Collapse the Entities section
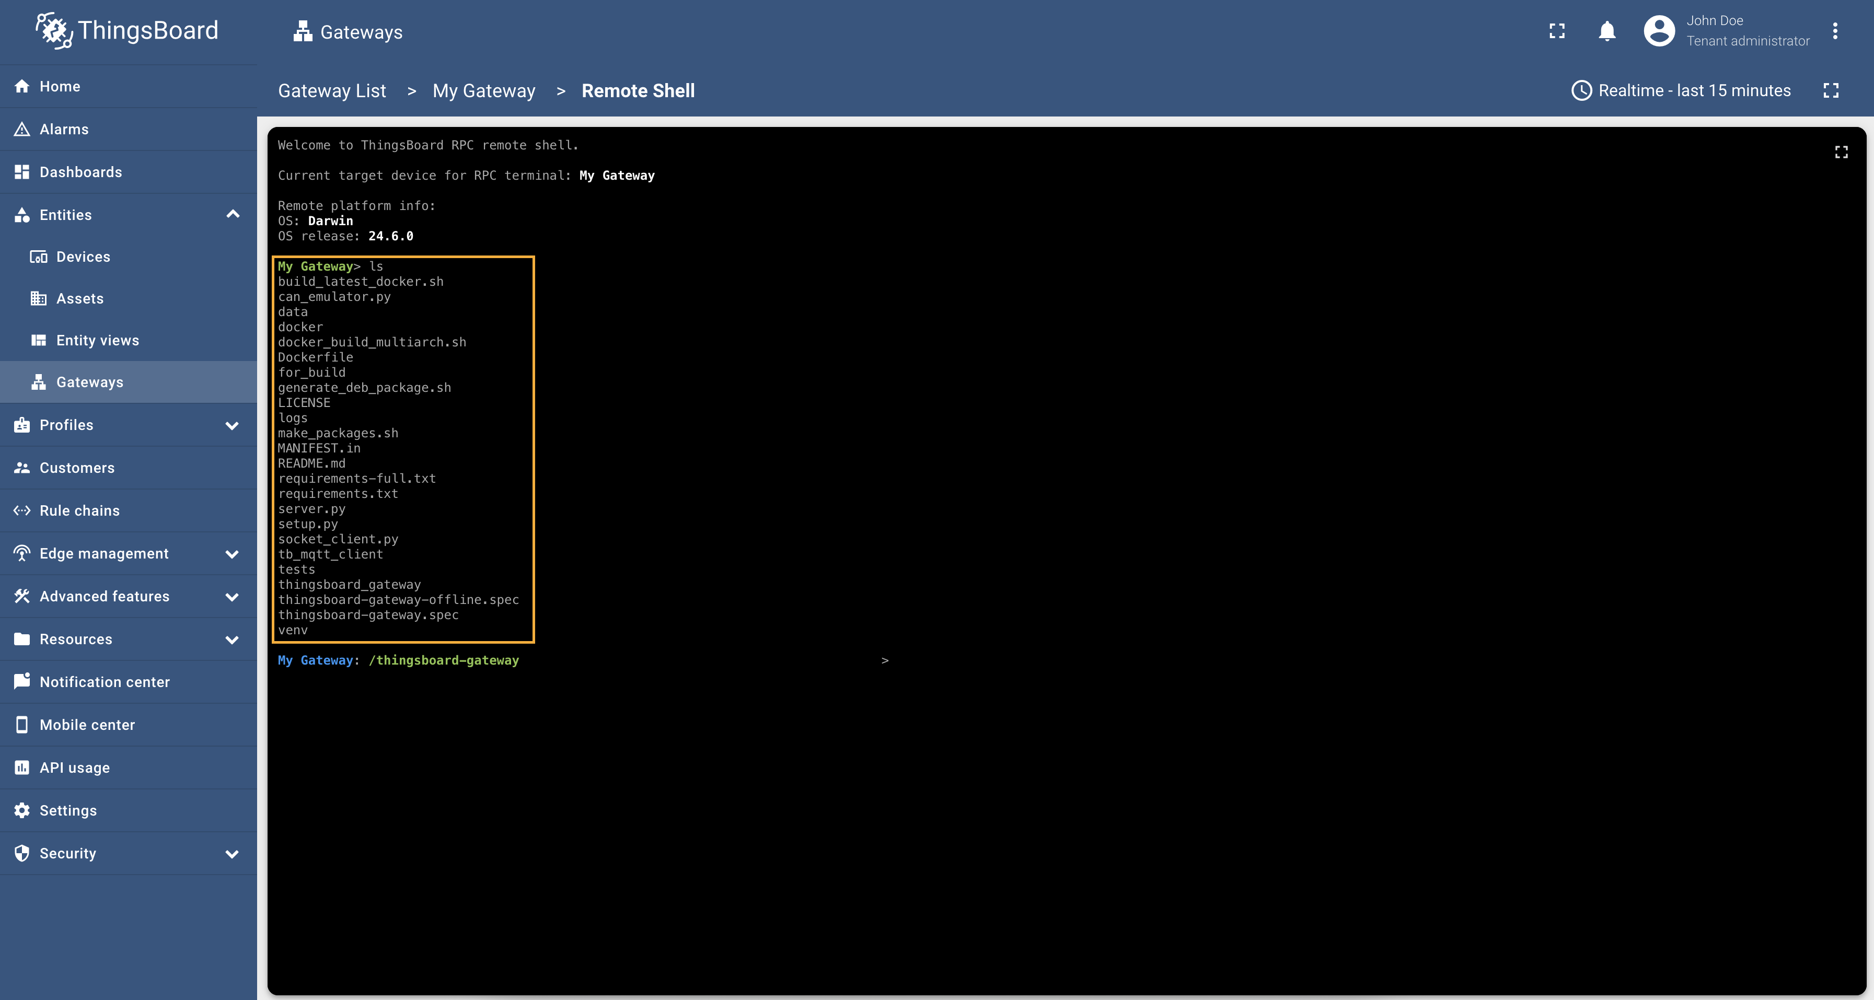The height and width of the screenshot is (1000, 1874). point(233,215)
